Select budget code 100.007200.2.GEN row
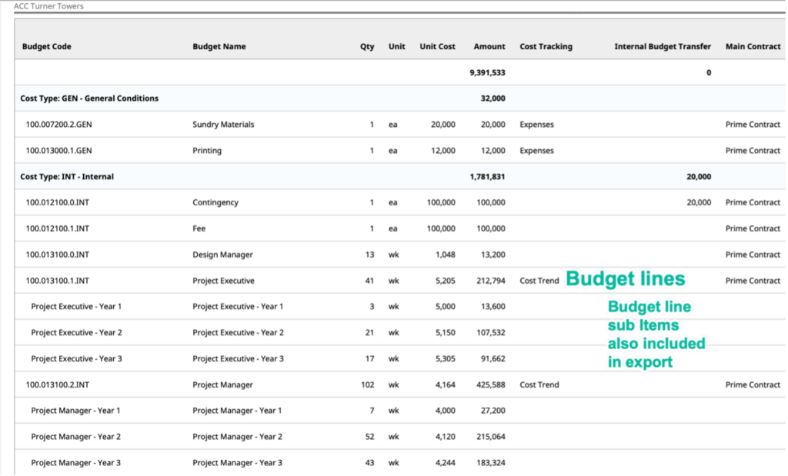This screenshot has height=476, width=788. [400, 125]
